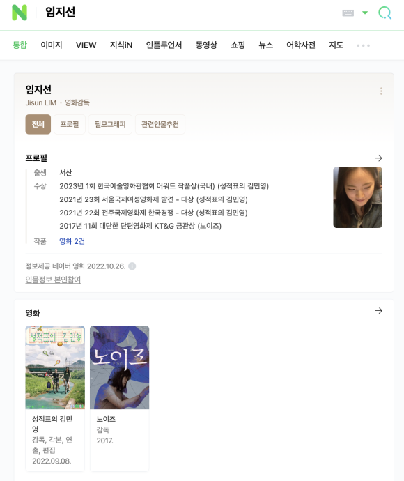Go to the 지식iN tab
Image resolution: width=404 pixels, height=481 pixels.
121,45
